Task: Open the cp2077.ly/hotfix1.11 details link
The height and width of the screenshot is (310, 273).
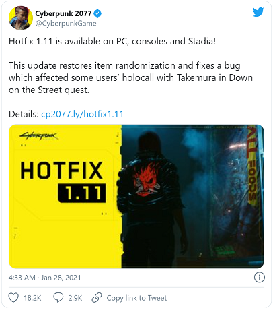Action: pyautogui.click(x=82, y=114)
